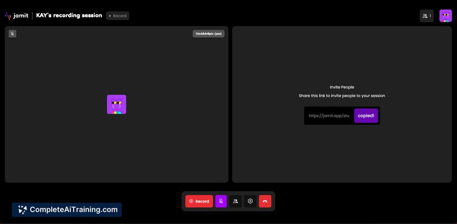Click the invite link field with https://jamit.app/stu
This screenshot has height=224, width=457.
(329, 116)
